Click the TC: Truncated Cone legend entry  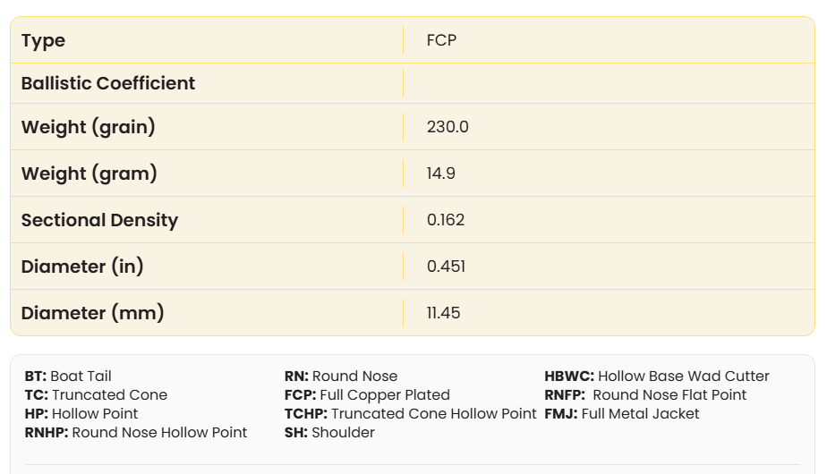[x=96, y=395]
